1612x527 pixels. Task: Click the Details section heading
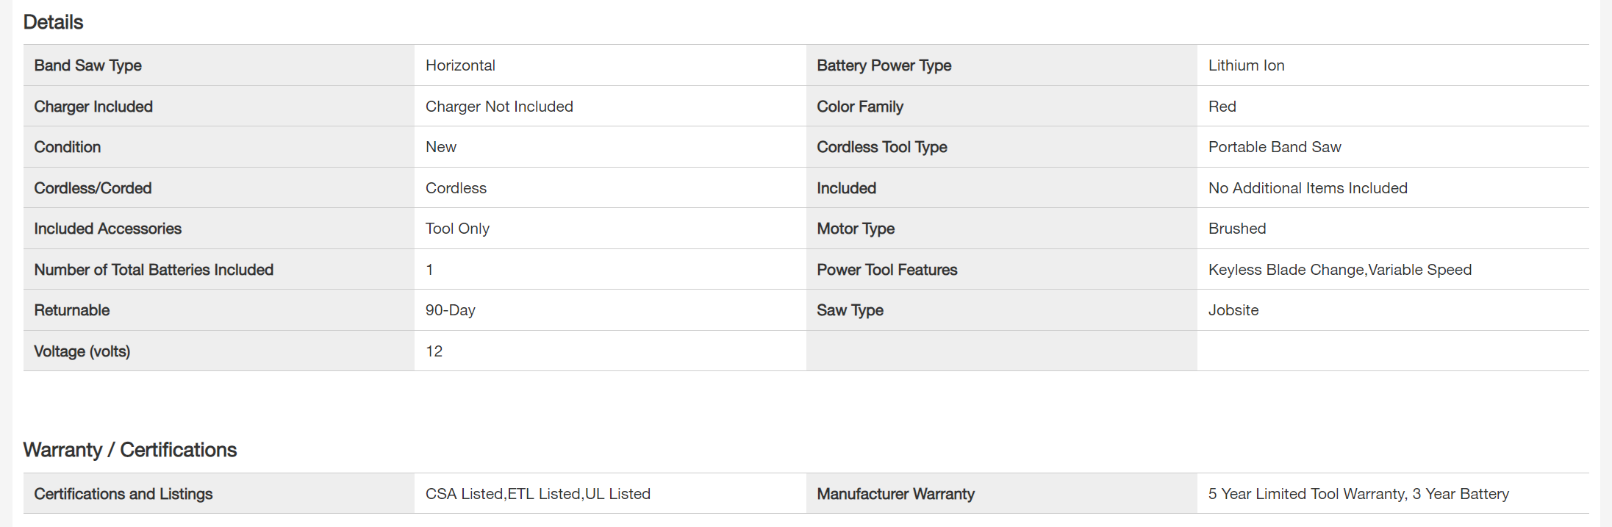click(53, 22)
